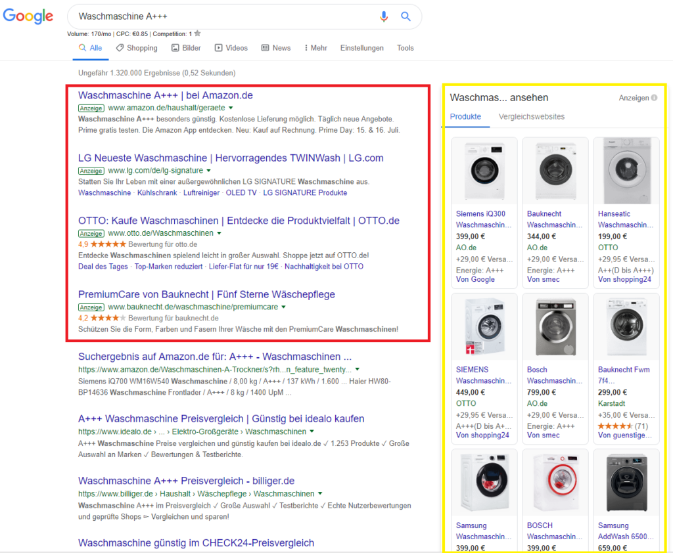Select the Vergleichswebsites tab
Screen dimensions: 673x553
[x=531, y=117]
